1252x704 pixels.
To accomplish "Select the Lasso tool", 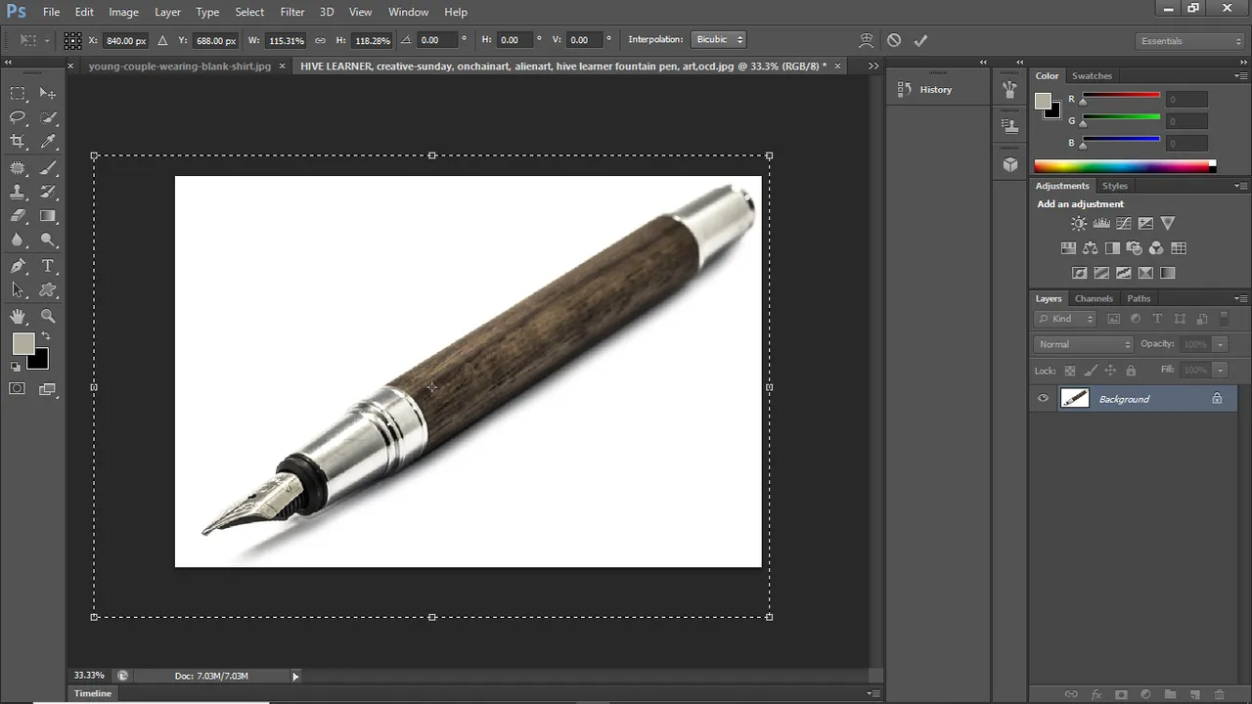I will tap(18, 116).
